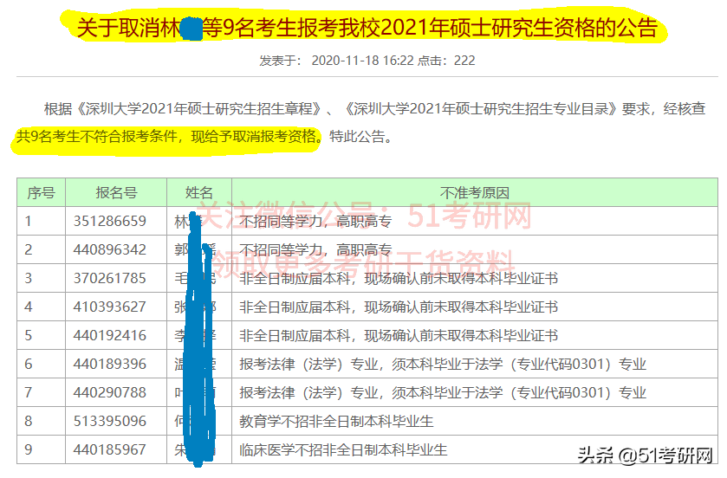Click 临床医学不招非全日制本科毕业生 reason
The height and width of the screenshot is (478, 727).
[343, 449]
